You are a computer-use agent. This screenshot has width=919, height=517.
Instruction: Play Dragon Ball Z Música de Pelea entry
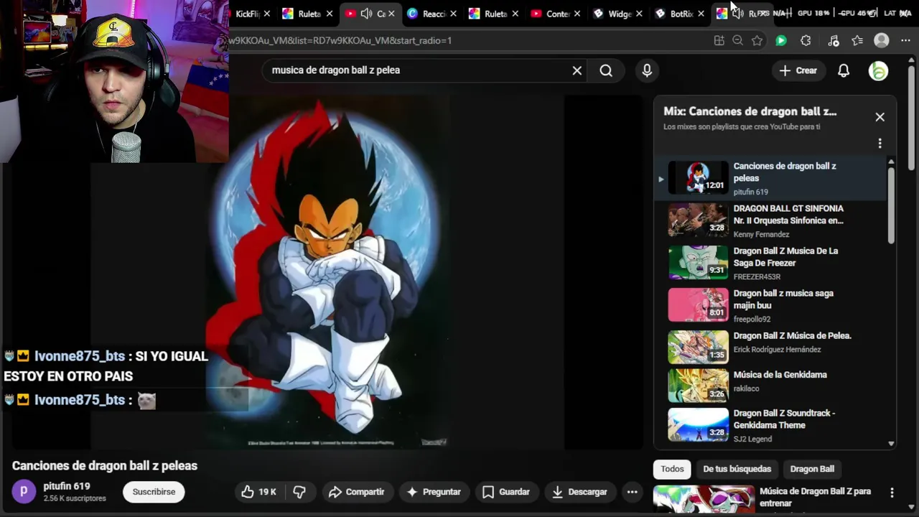point(770,348)
